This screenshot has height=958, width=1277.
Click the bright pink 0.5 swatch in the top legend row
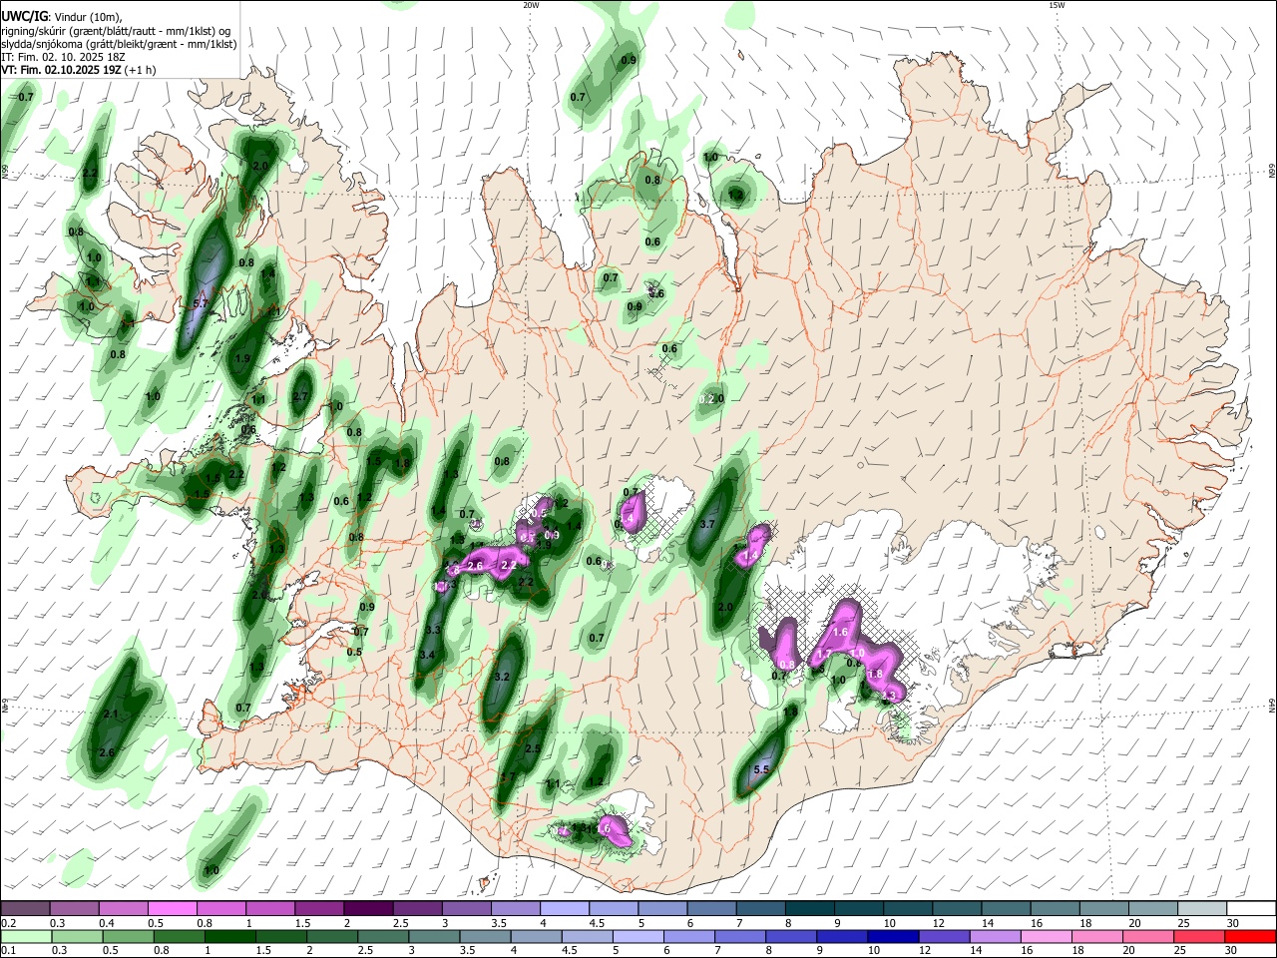173,909
